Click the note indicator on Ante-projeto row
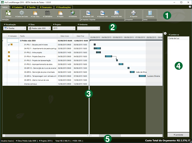The image size is (192, 143). click(x=9, y=52)
